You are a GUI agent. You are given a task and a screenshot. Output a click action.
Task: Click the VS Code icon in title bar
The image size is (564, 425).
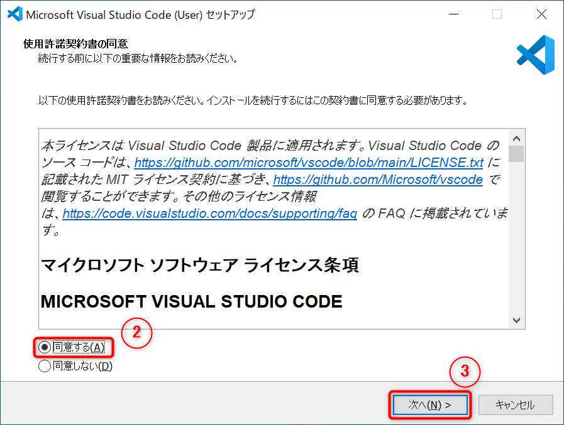pyautogui.click(x=14, y=14)
